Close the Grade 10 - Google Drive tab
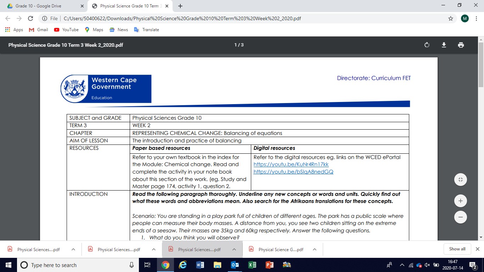Viewport: 484px width, 272px height. [x=82, y=6]
